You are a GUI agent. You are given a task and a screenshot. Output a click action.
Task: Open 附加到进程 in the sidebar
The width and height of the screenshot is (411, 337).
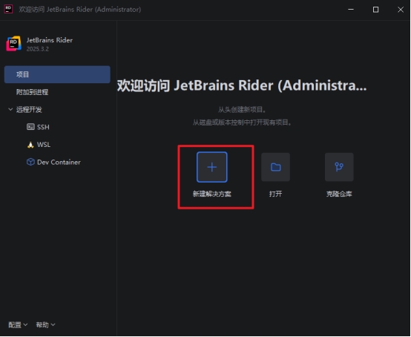(32, 92)
